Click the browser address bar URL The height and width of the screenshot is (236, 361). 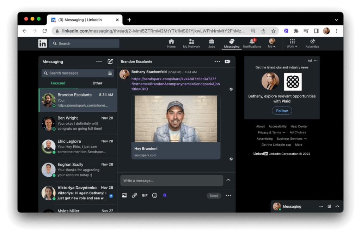click(153, 31)
